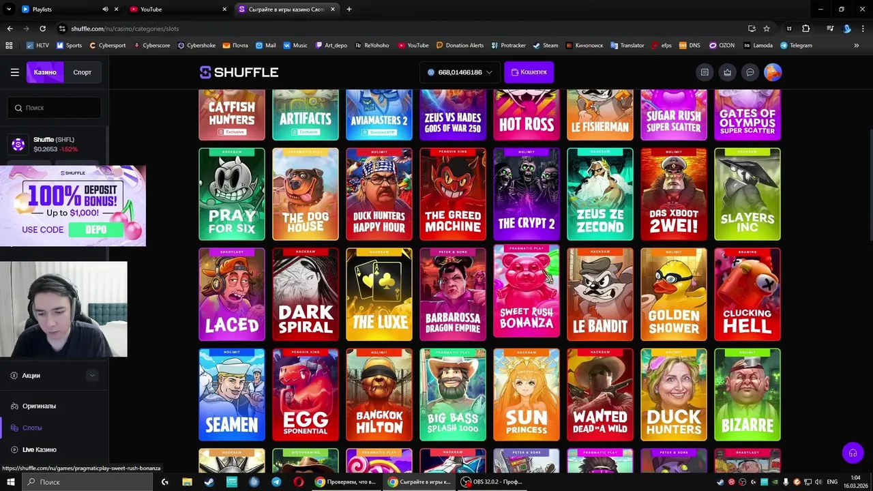
Task: Open Big Bass Splash 1000 slot
Action: (x=453, y=395)
